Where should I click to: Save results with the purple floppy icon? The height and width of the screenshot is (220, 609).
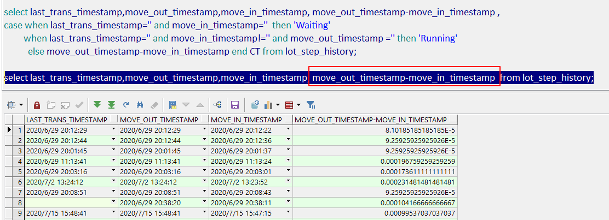pyautogui.click(x=234, y=105)
